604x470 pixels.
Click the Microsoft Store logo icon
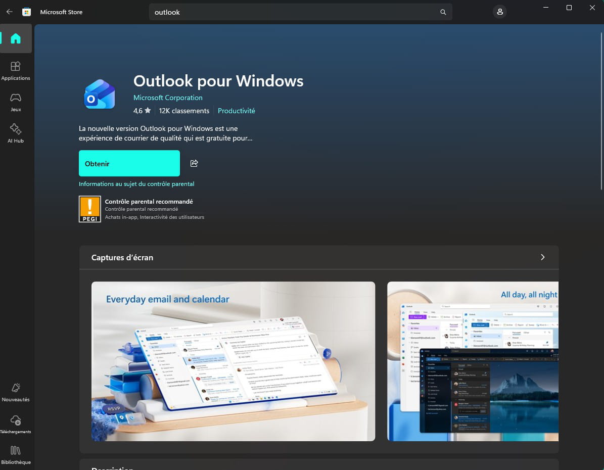point(27,12)
